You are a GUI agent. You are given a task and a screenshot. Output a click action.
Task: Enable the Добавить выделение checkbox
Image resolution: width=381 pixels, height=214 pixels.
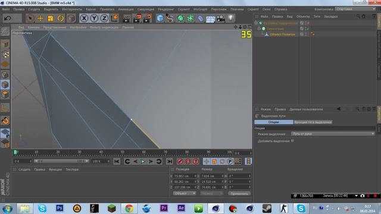click(292, 141)
